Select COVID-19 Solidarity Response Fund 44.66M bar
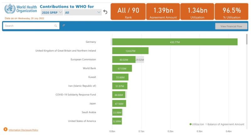Screen dimensions: 251x137 coord(119,95)
